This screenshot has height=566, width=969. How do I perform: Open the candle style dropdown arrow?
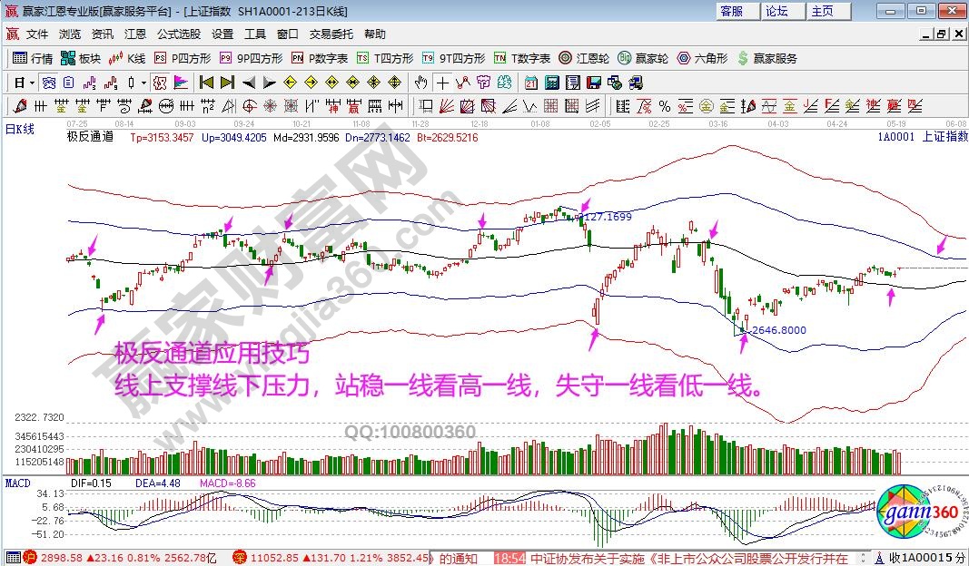pos(143,83)
